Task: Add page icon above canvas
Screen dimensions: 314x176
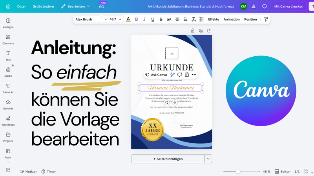Action: click(x=209, y=31)
